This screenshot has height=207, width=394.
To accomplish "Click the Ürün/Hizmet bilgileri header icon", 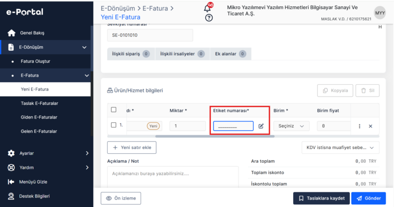I will (110, 90).
